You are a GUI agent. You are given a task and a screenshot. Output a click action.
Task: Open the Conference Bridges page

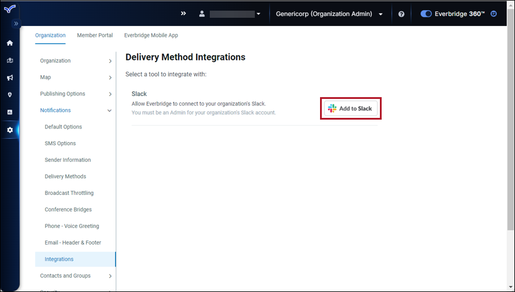tap(68, 210)
